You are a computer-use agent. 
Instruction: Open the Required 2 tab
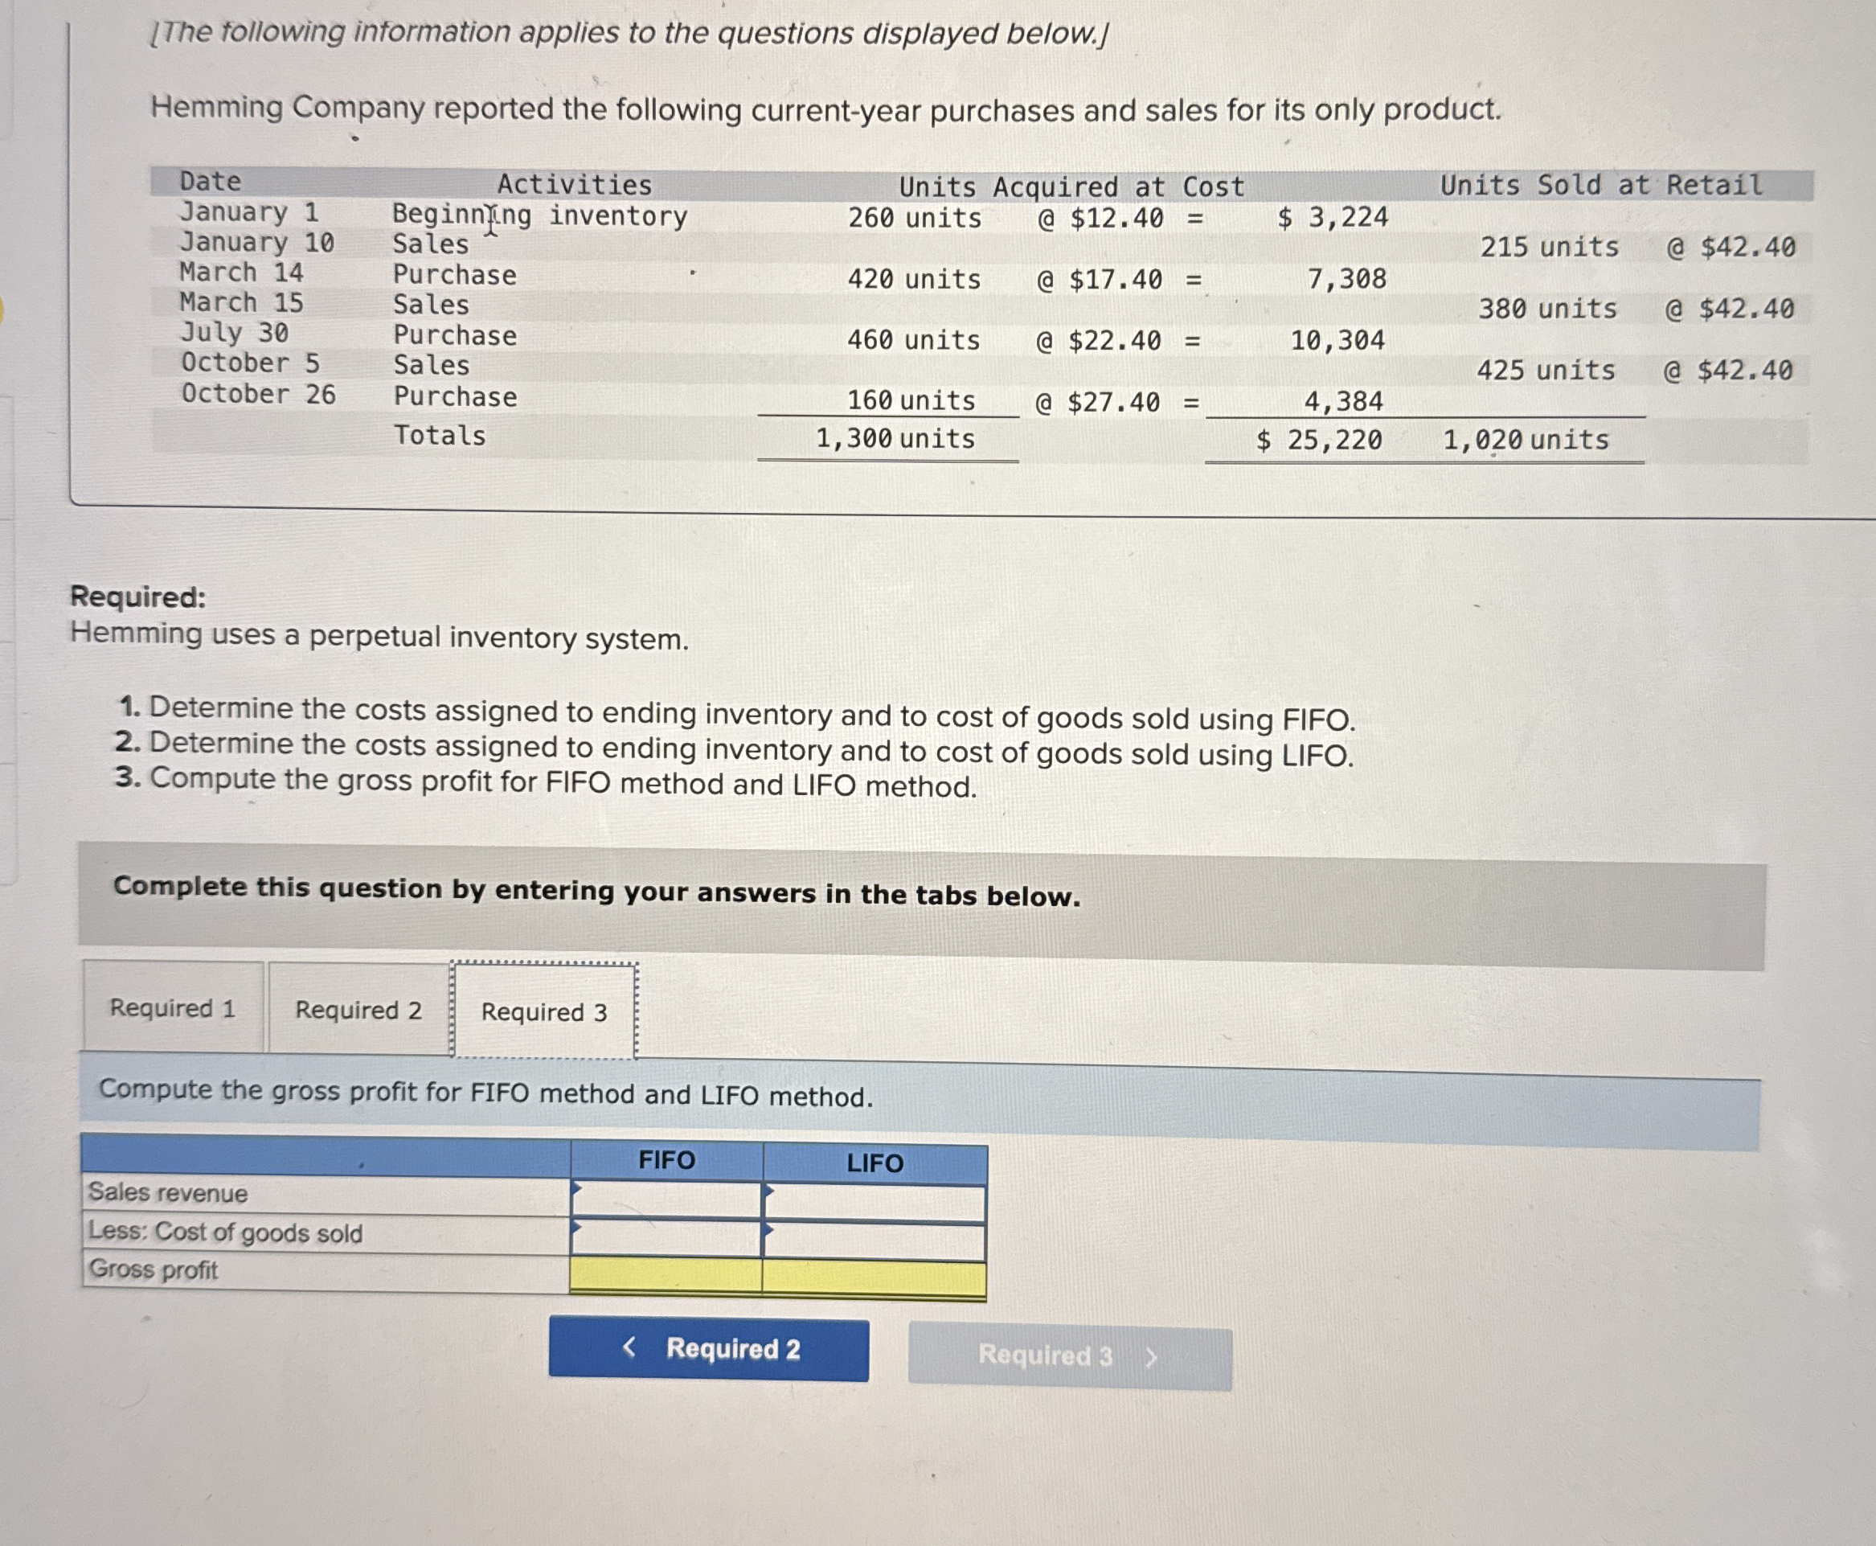click(358, 1009)
